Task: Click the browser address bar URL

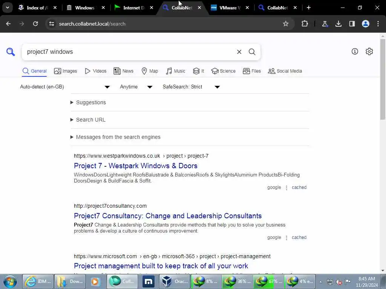Action: [x=92, y=24]
